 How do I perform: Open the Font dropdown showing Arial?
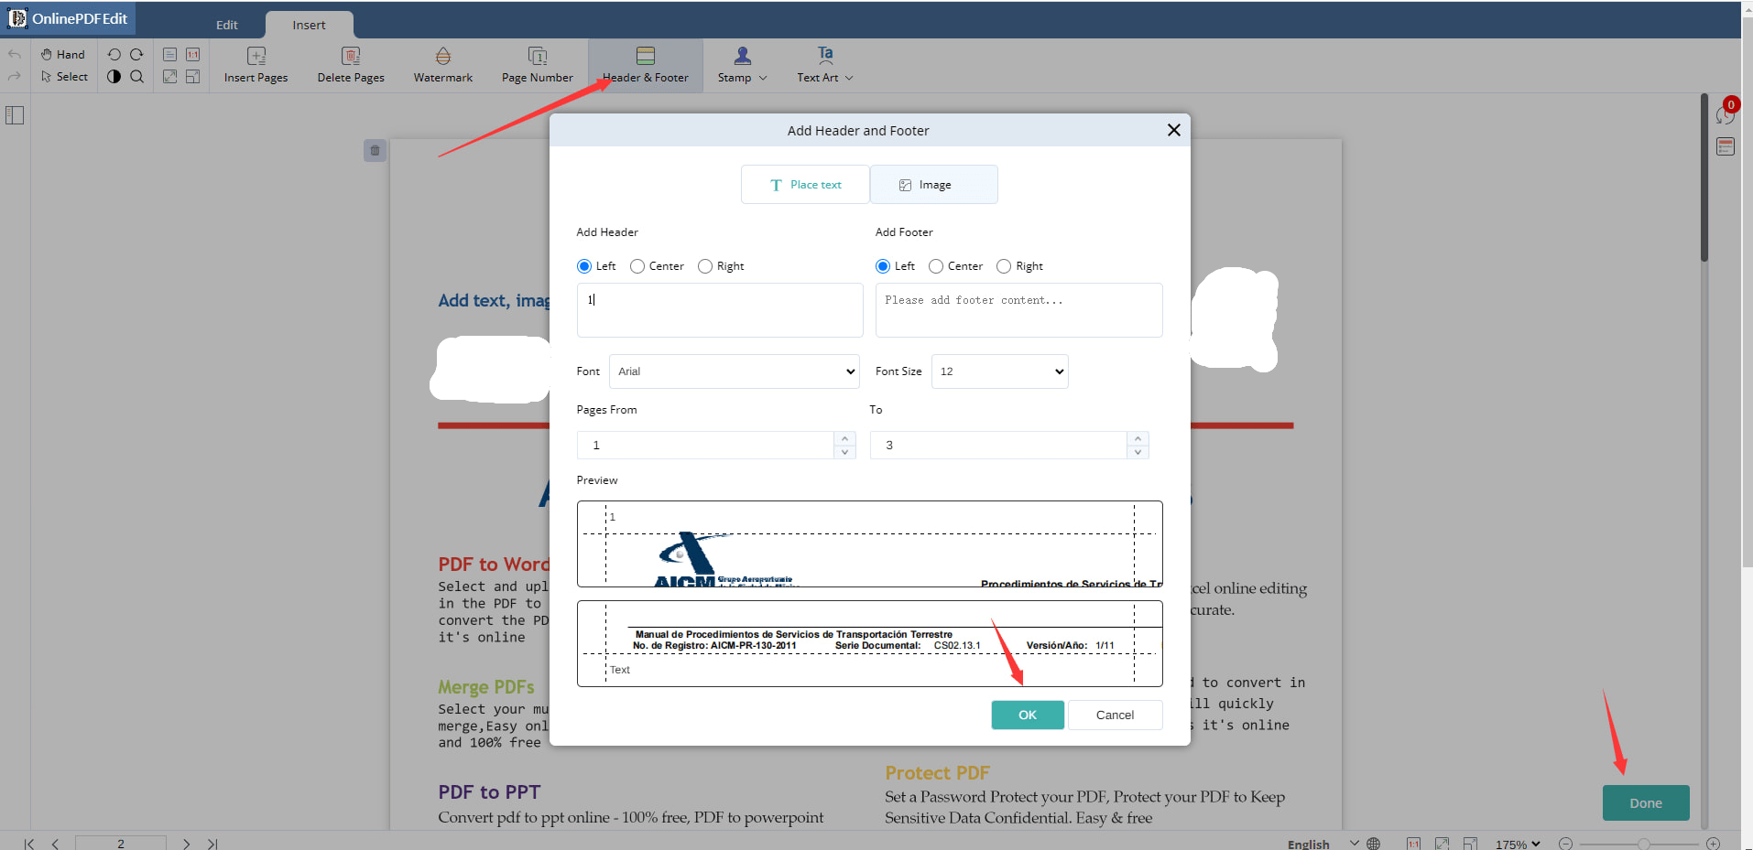coord(734,371)
